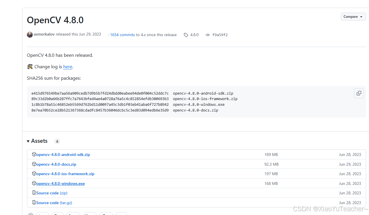Screen dimensions: 369x215
Task: Click the hammer and wrench emoji
Action: [30, 67]
